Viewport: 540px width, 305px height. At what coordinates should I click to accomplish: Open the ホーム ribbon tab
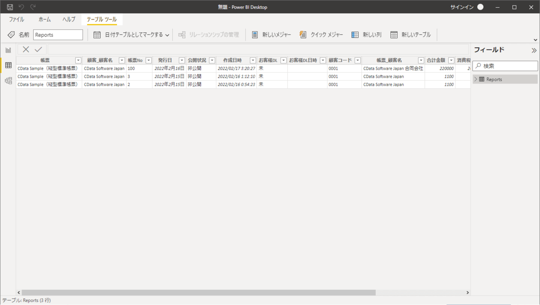coord(45,19)
